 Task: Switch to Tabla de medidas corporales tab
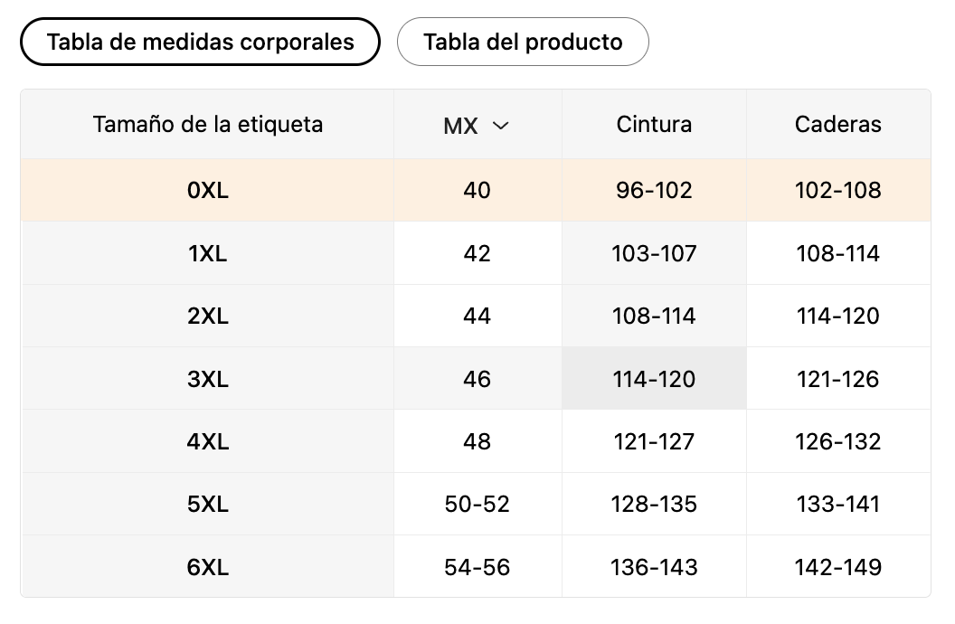[x=200, y=42]
